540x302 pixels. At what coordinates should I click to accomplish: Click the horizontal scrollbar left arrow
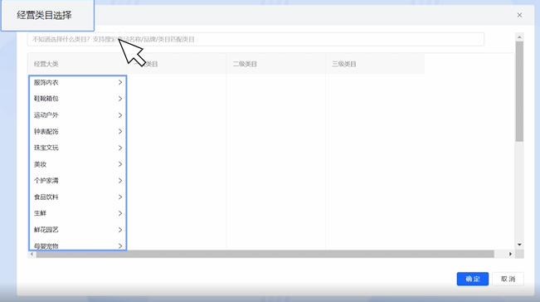coord(32,254)
